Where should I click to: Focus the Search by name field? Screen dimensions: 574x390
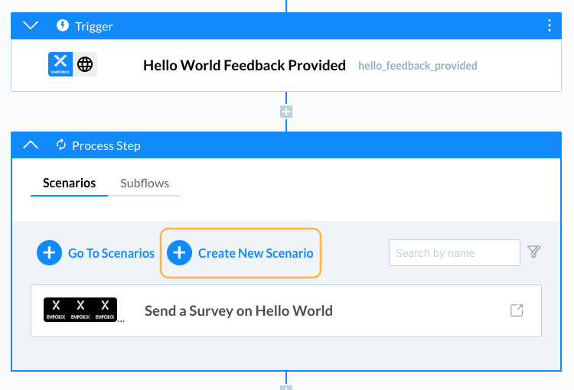tap(455, 253)
